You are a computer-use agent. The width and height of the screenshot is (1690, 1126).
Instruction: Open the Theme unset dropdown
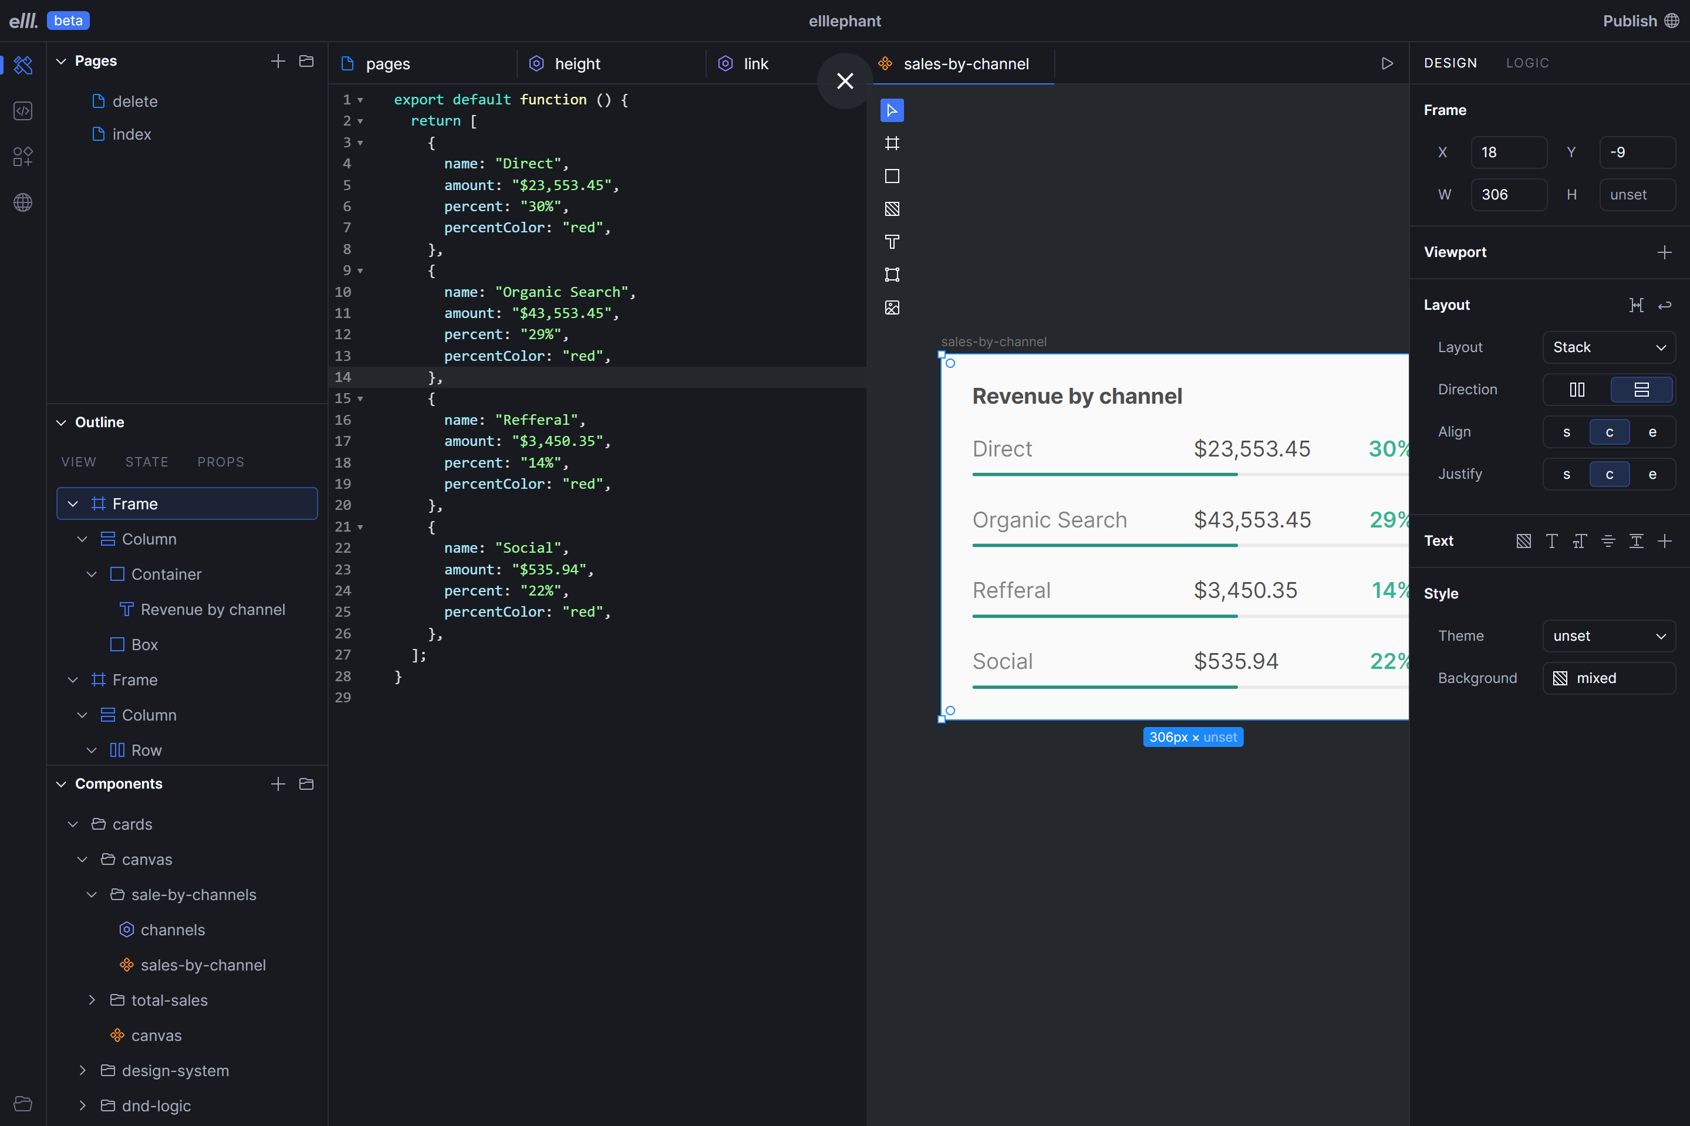(x=1609, y=636)
